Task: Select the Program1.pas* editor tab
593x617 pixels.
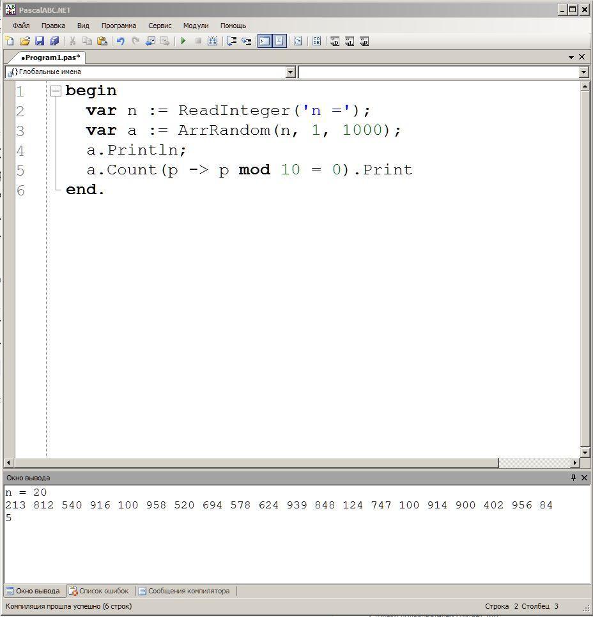Action: tap(50, 57)
